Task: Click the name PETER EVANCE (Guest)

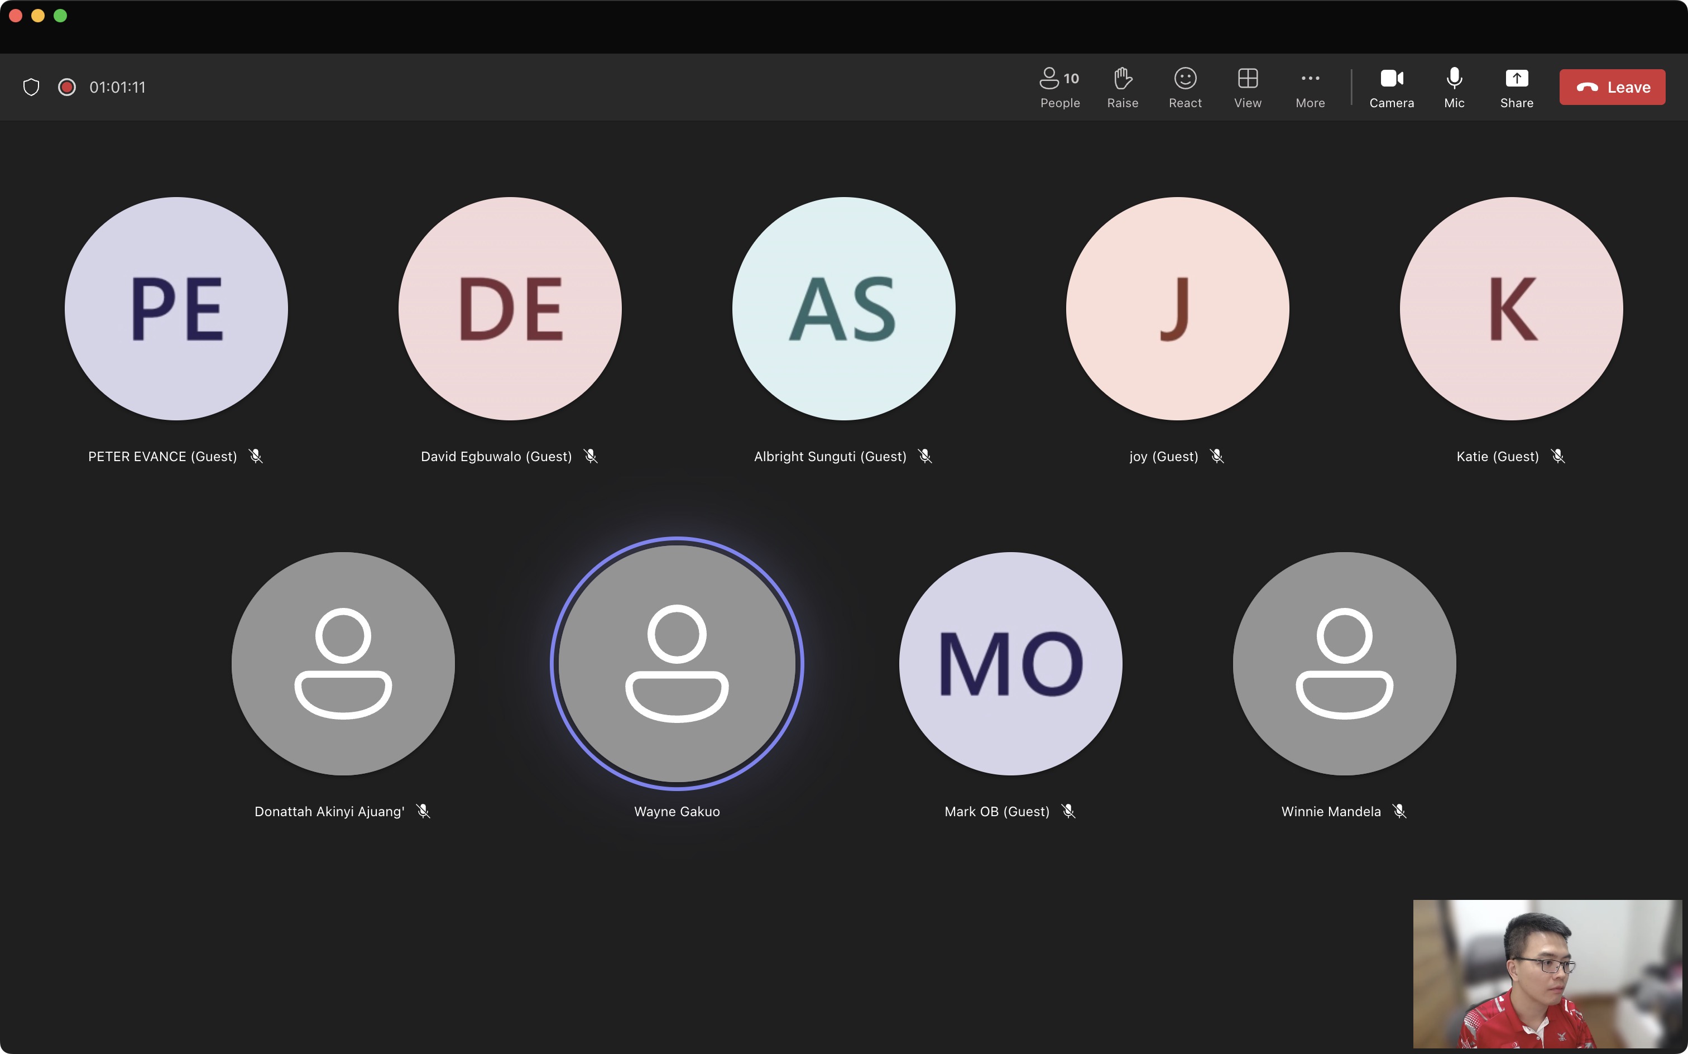Action: pos(162,457)
